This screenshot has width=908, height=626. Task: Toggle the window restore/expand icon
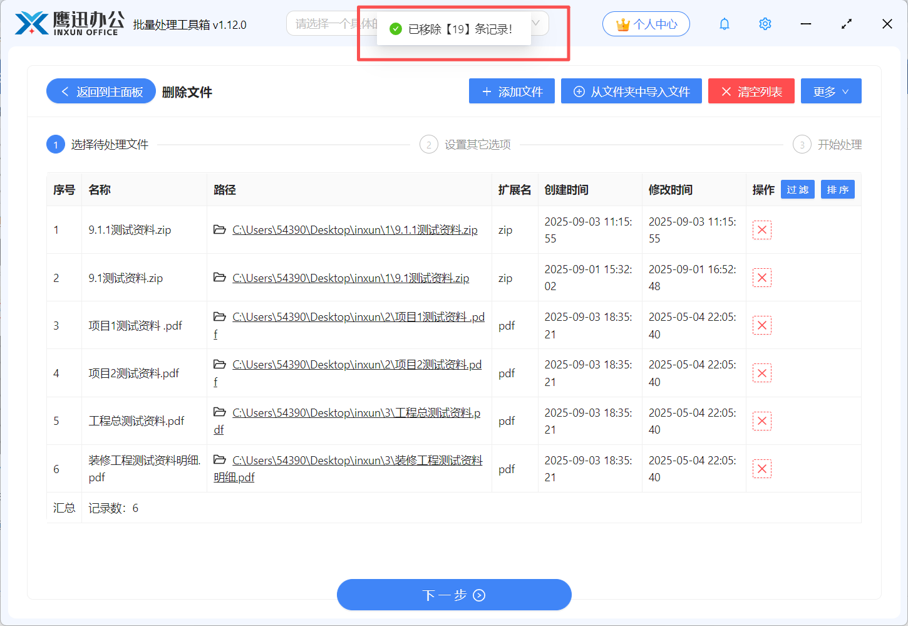(847, 24)
